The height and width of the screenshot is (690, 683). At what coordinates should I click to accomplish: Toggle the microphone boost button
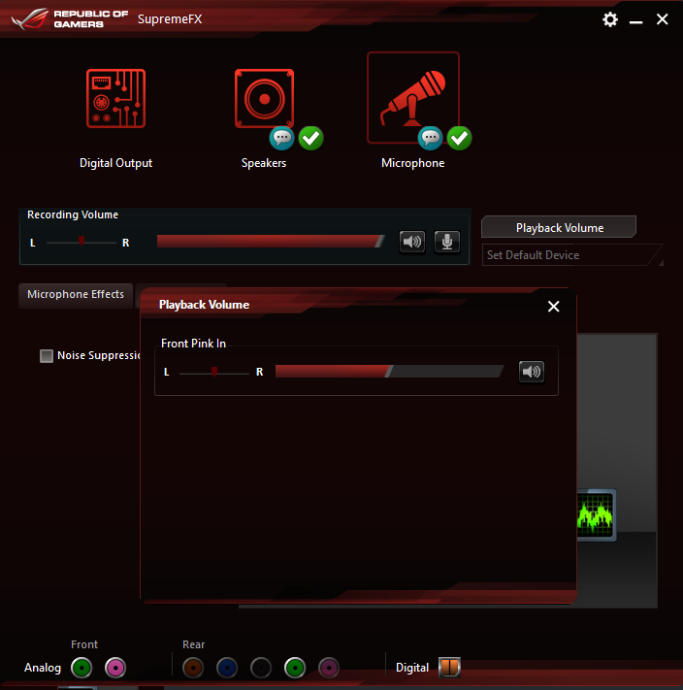click(x=446, y=242)
